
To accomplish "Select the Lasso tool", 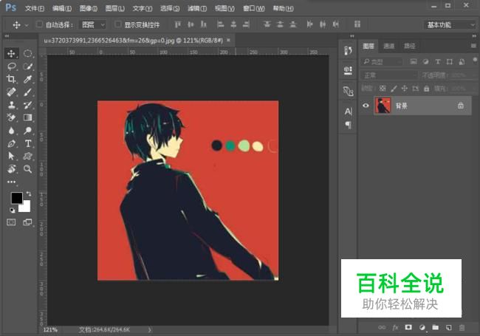I will [x=11, y=66].
